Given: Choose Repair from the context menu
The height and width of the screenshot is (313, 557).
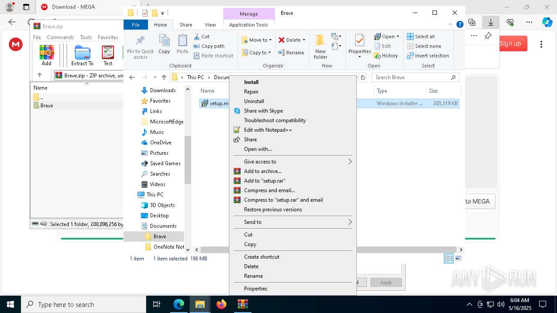Looking at the screenshot, I should pyautogui.click(x=251, y=91).
